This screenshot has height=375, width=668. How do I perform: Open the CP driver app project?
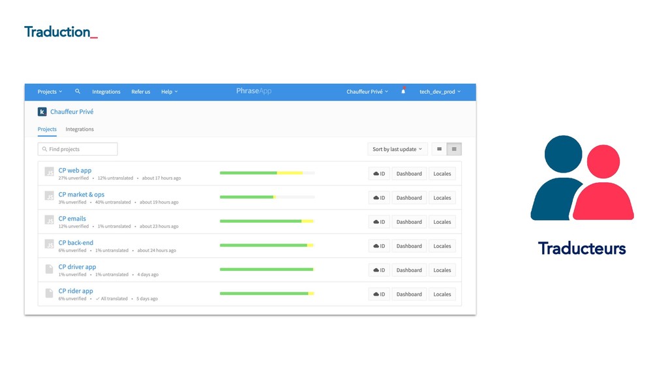(x=77, y=267)
